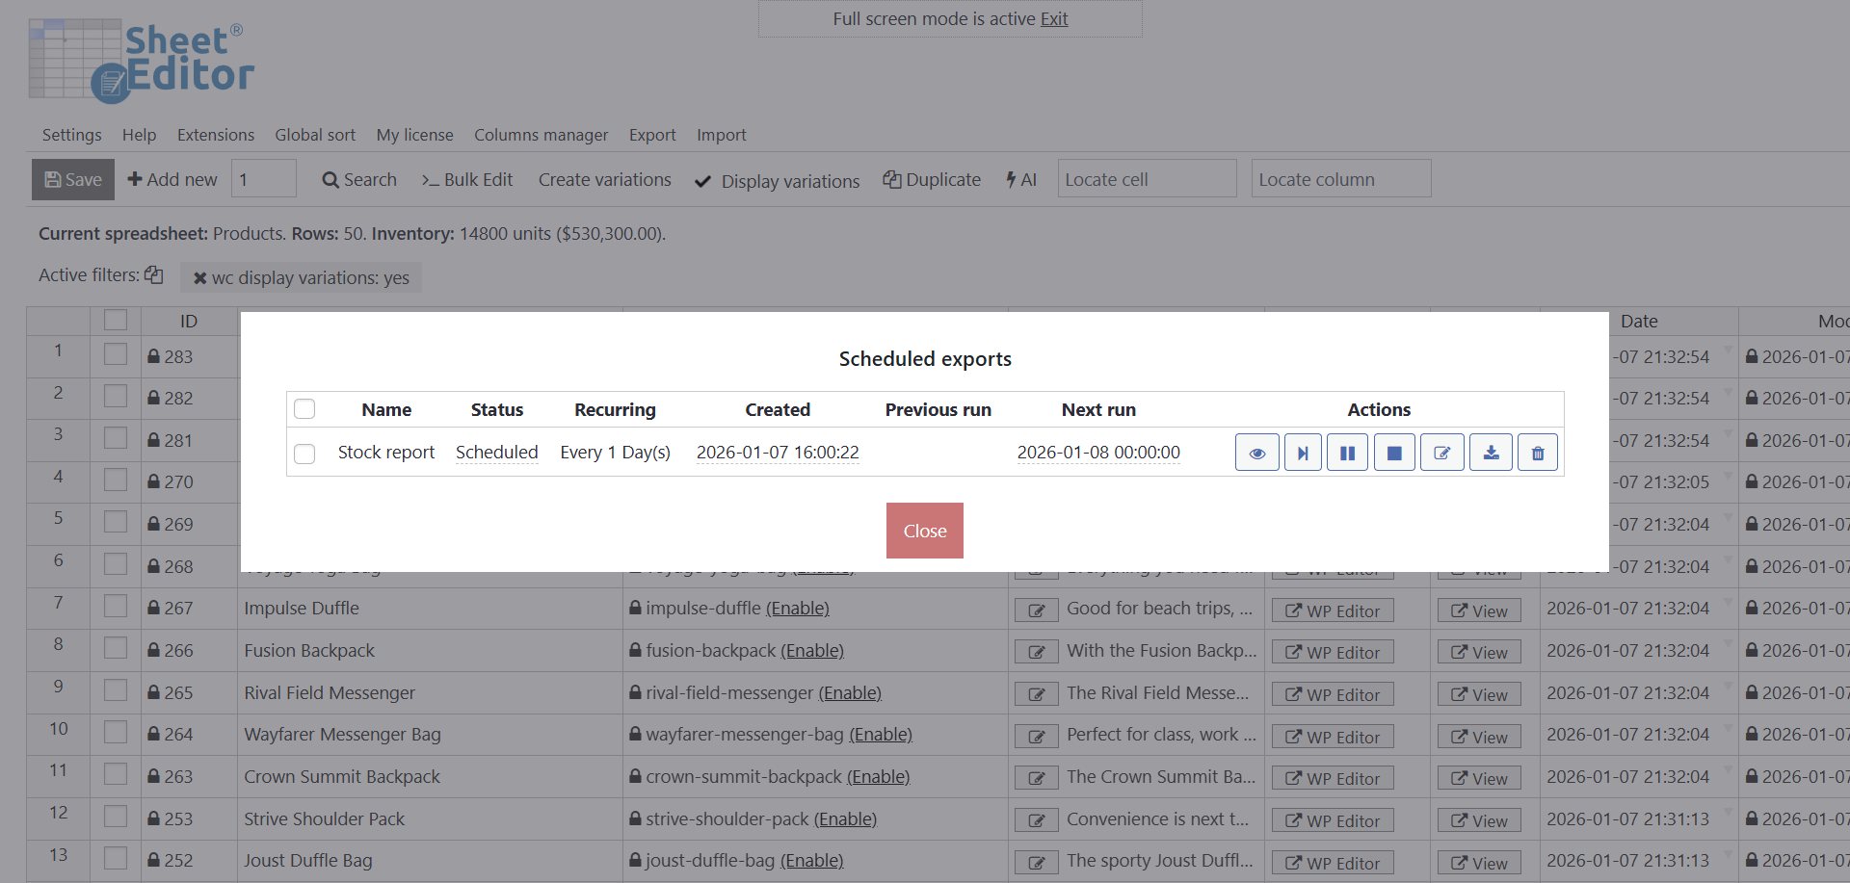Open the Export menu
This screenshot has height=883, width=1850.
coord(652,135)
